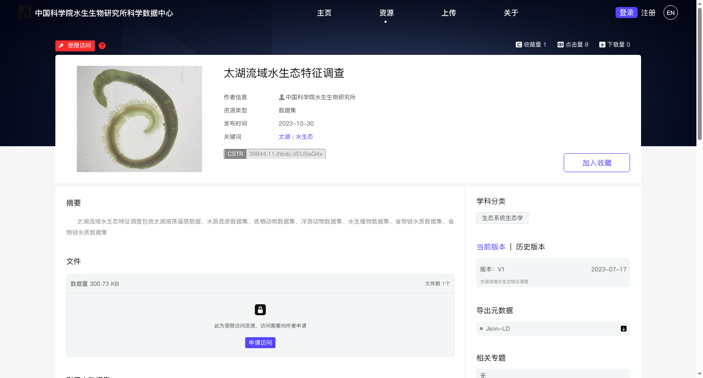Click the scrollbar down arrow
703x378 pixels.
coord(699,374)
